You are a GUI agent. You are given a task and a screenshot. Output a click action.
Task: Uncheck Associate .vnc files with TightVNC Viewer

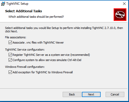tap(10, 43)
